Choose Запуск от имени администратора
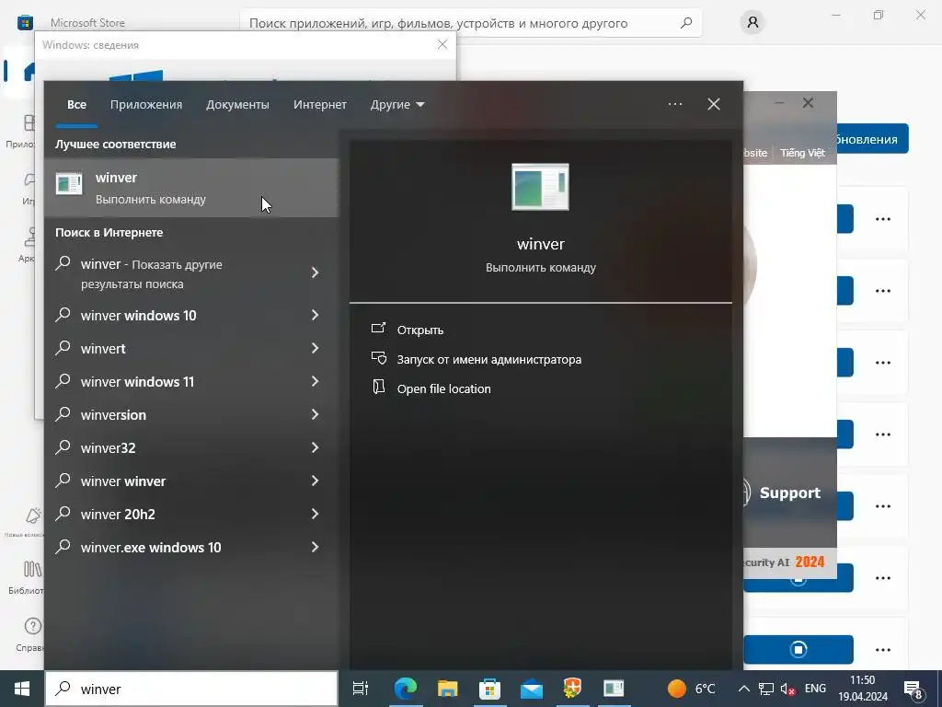This screenshot has height=707, width=942. tap(489, 360)
